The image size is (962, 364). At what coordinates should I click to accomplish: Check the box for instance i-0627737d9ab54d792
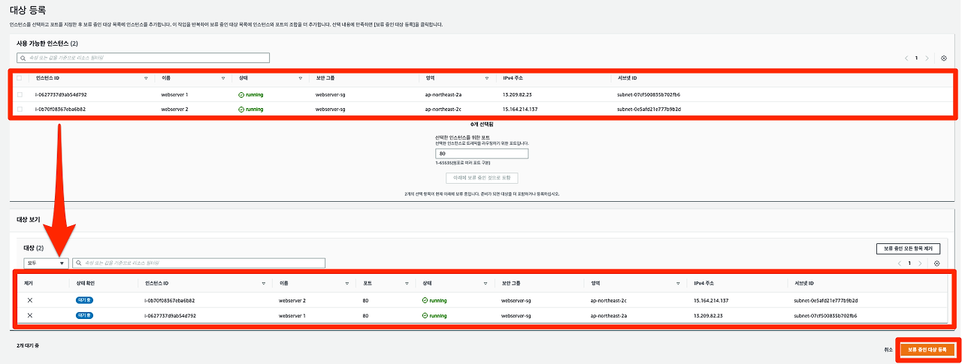point(20,95)
